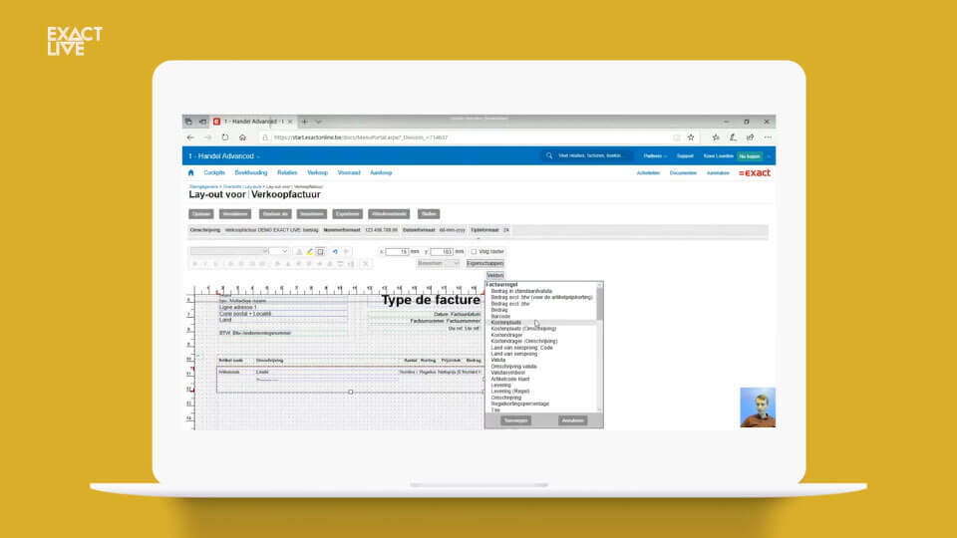This screenshot has width=957, height=538.
Task: Open the Partners dropdown in header
Action: coord(655,156)
